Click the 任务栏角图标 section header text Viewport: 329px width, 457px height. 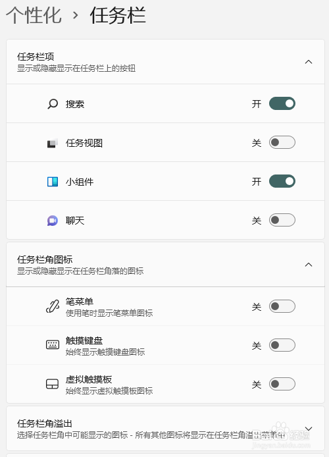click(x=45, y=259)
